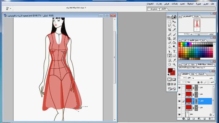Select the Dodge tool
Viewport: 219px width, 123px height.
174,47
